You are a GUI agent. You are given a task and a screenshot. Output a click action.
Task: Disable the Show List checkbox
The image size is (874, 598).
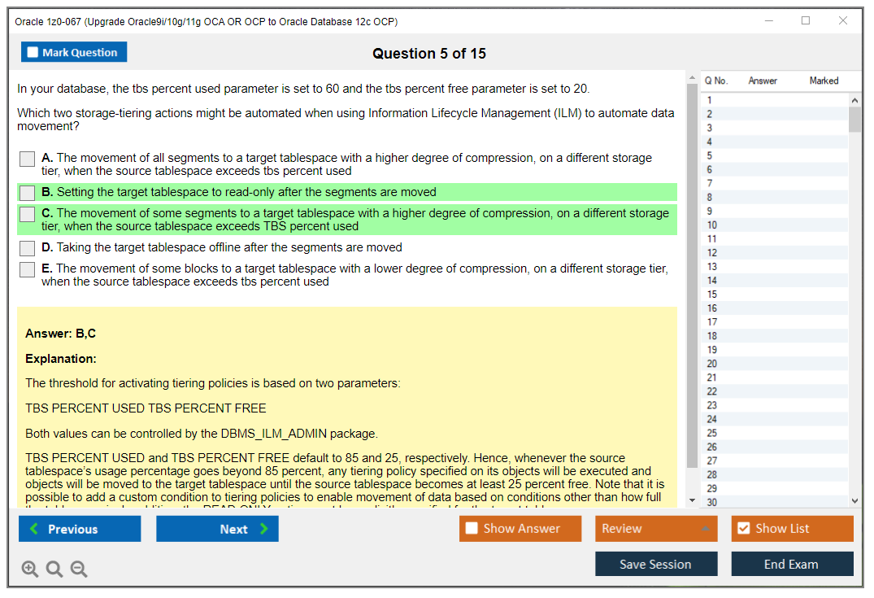click(x=742, y=528)
